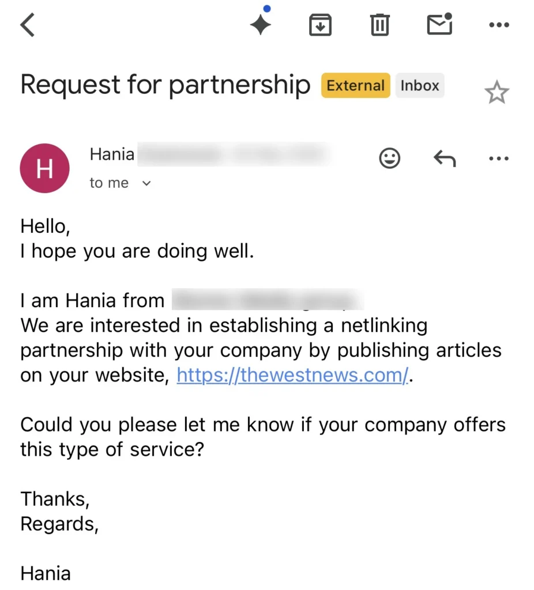Tap the 'to me' recipient text

[x=109, y=183]
